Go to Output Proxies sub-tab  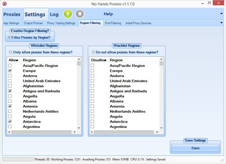[33, 23]
